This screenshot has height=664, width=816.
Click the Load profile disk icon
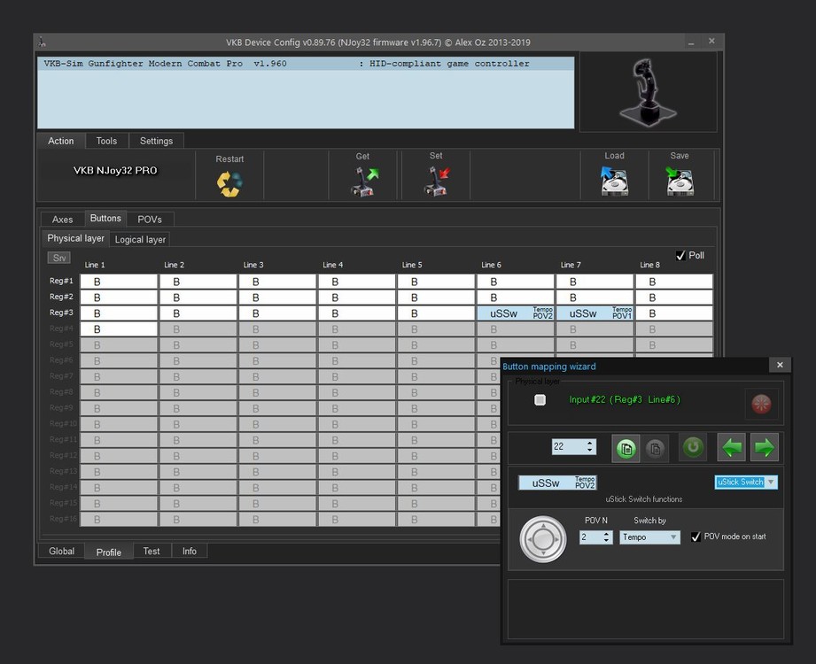click(614, 181)
